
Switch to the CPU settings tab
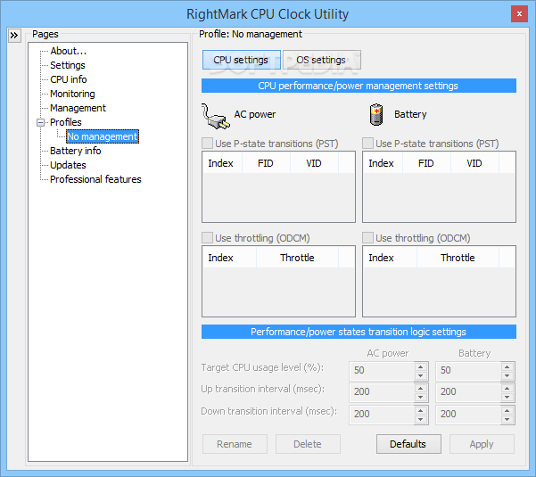(242, 60)
